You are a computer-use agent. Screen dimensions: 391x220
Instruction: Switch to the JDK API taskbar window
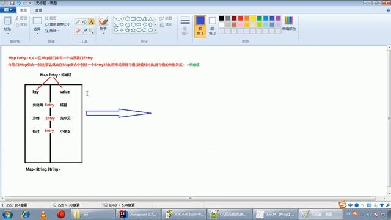click(x=185, y=215)
